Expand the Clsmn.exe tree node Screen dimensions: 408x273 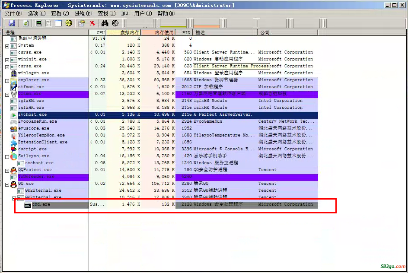(7, 95)
